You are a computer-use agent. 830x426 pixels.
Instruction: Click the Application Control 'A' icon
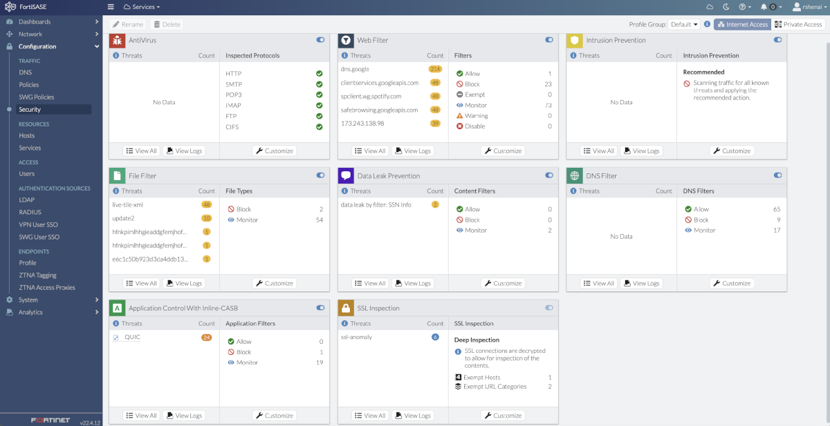click(117, 309)
